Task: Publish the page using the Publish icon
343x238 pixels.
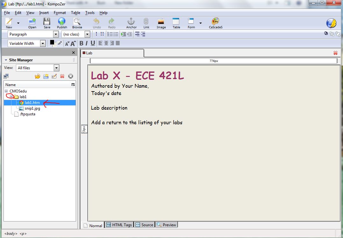Action: 62,23
